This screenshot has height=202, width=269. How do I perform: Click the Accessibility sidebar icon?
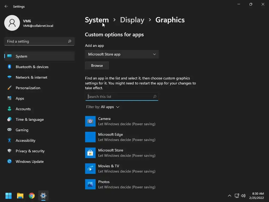[9, 140]
